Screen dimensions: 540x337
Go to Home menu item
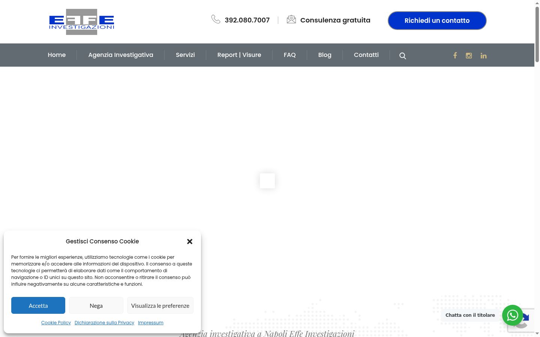57,55
